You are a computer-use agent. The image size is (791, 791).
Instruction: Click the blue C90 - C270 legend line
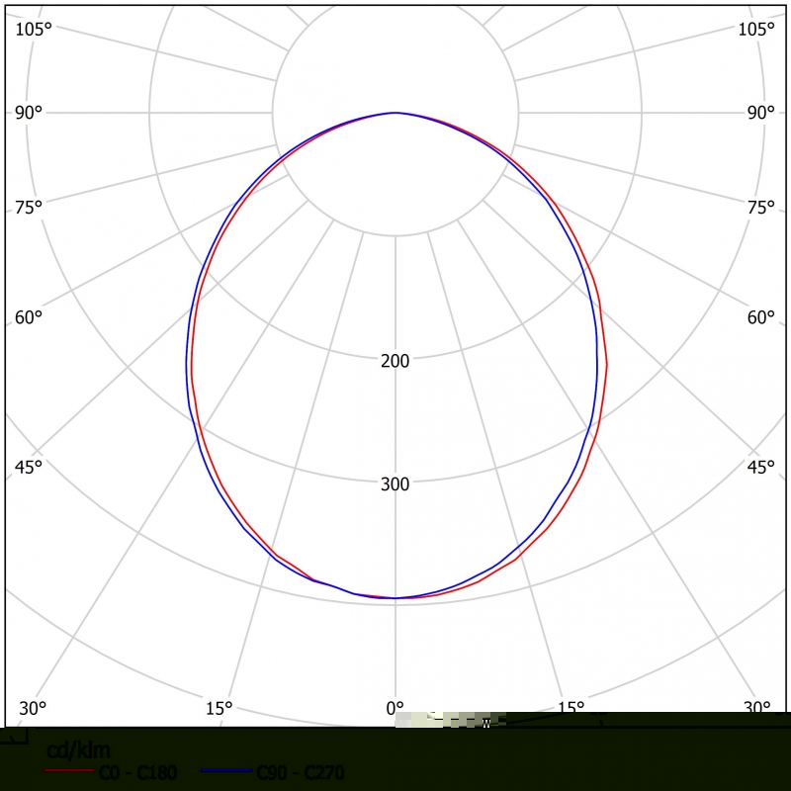226,770
